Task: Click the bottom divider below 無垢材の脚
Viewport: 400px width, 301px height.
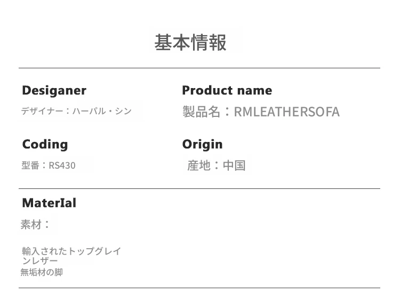Action: (199, 288)
